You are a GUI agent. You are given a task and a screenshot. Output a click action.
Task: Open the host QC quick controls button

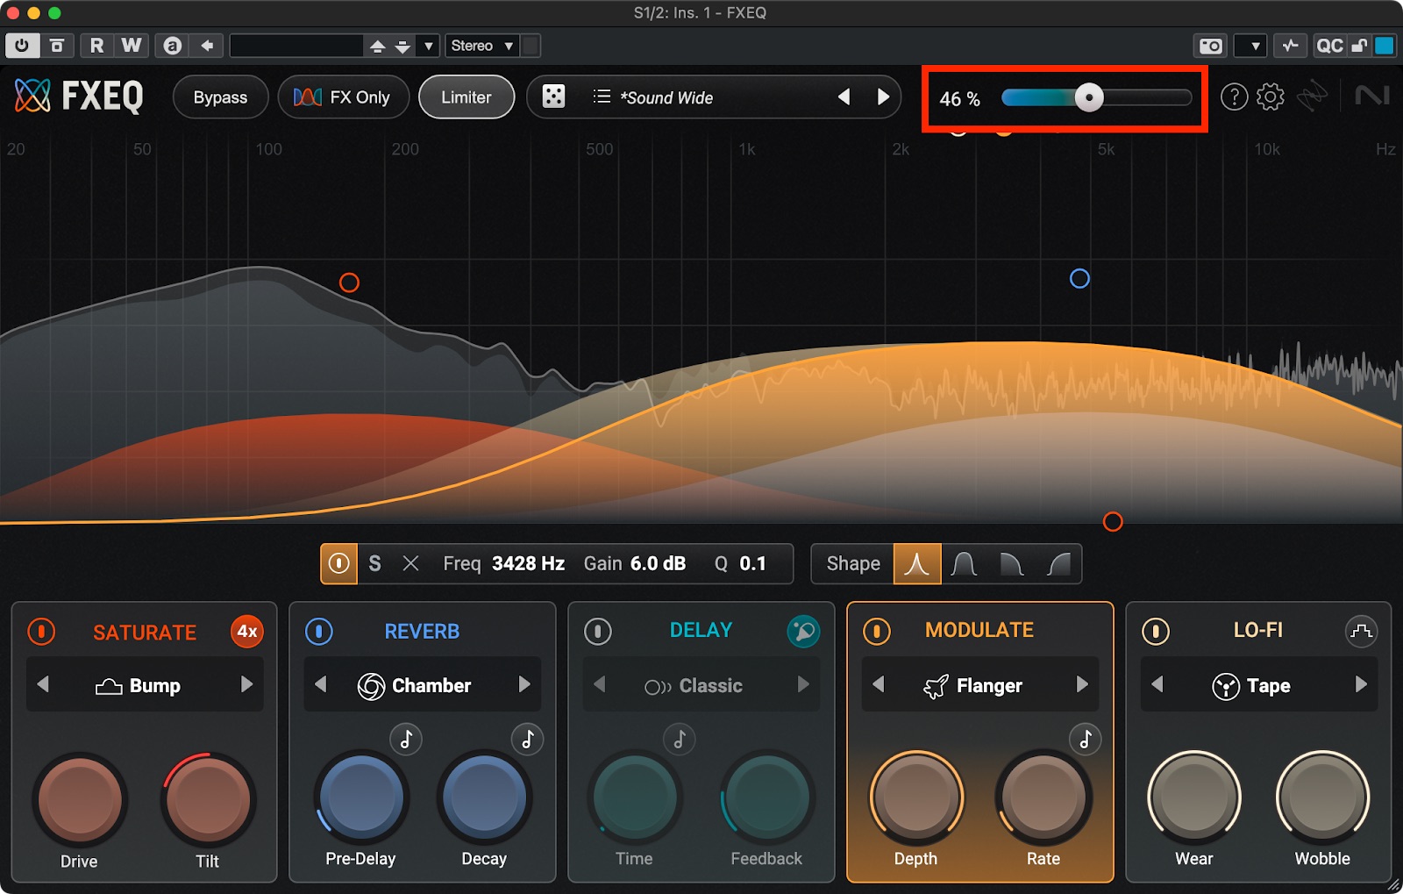[1329, 46]
